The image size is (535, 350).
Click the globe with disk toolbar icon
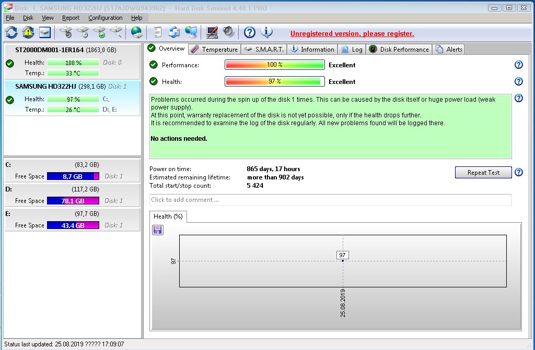point(137,32)
